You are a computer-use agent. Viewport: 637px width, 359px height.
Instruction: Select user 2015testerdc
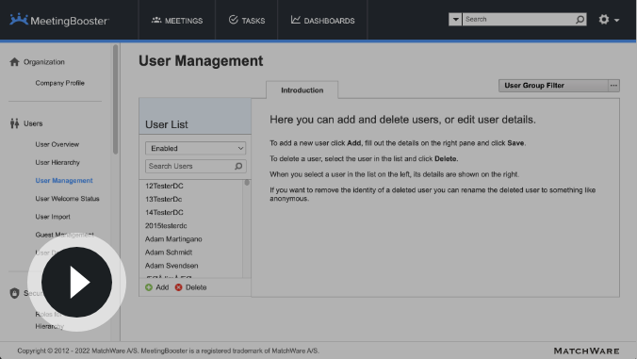point(166,226)
